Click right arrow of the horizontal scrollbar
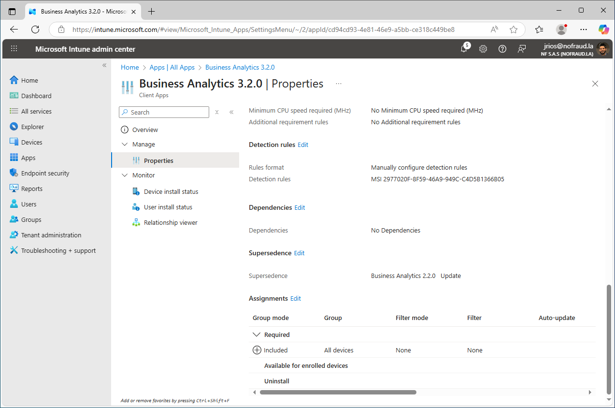Image resolution: width=615 pixels, height=408 pixels. click(590, 392)
